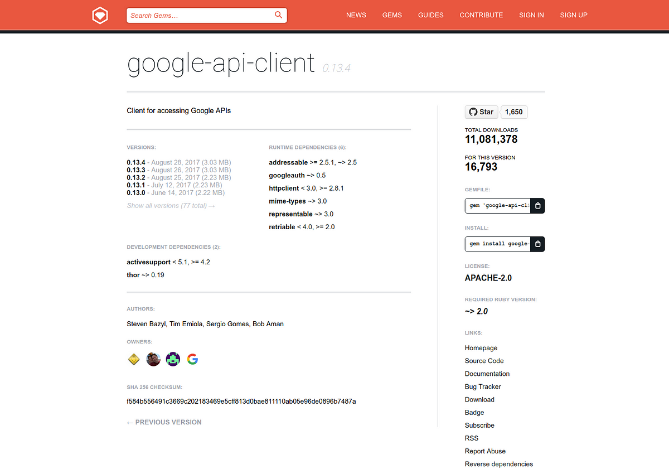669x474 pixels.
Task: Open the Bug Tracker link
Action: click(483, 386)
